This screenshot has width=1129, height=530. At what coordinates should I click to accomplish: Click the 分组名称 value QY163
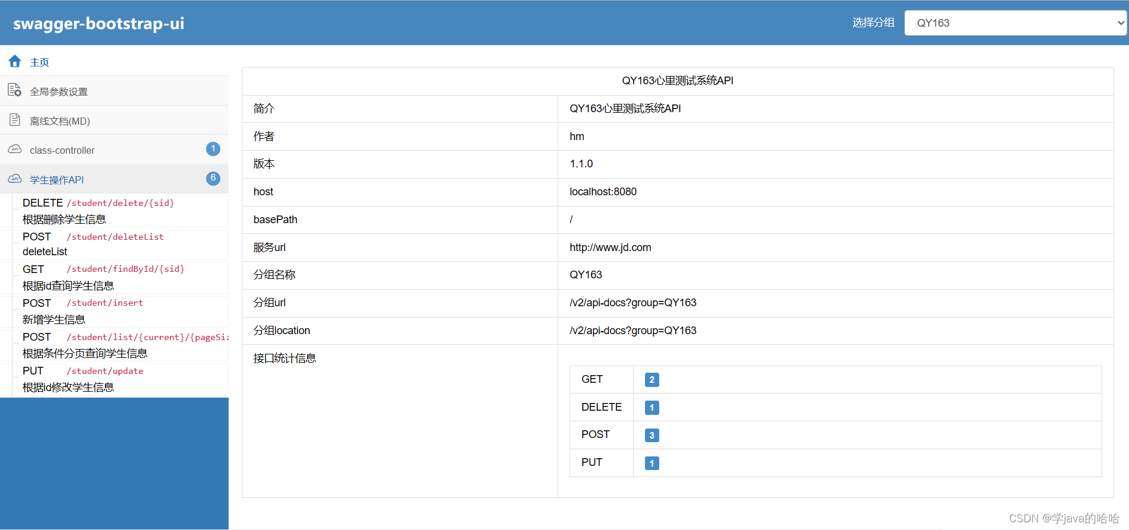(586, 275)
